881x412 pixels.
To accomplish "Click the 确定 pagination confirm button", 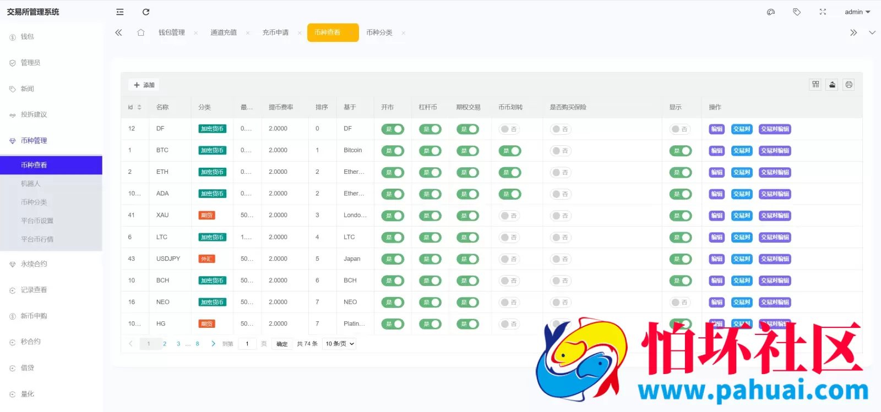I will coord(282,344).
